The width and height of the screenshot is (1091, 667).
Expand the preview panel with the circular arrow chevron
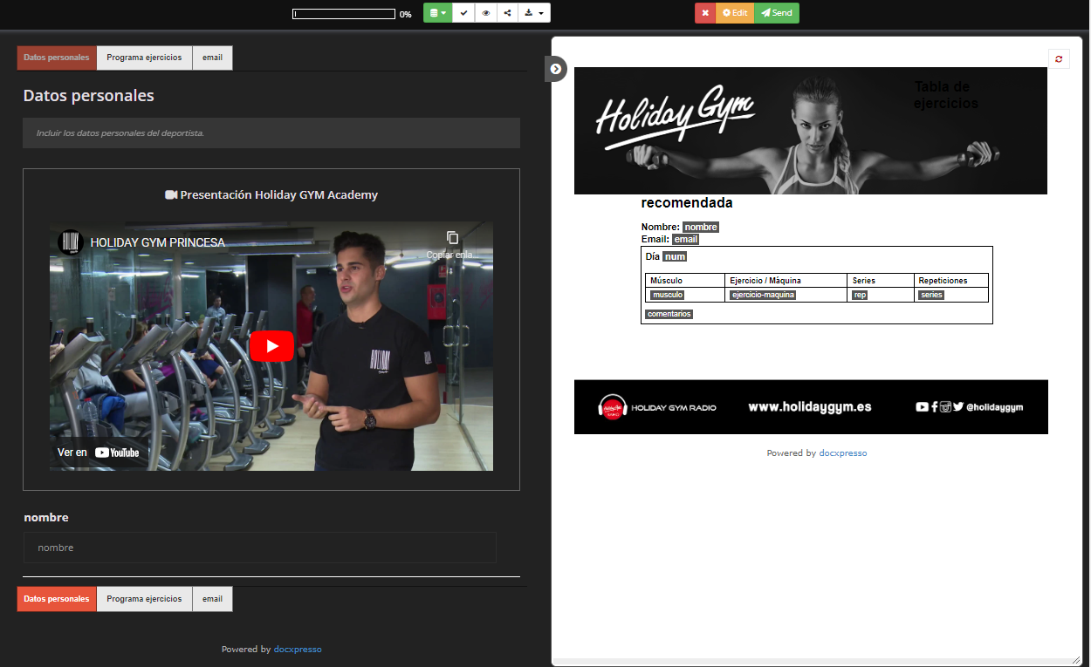556,68
